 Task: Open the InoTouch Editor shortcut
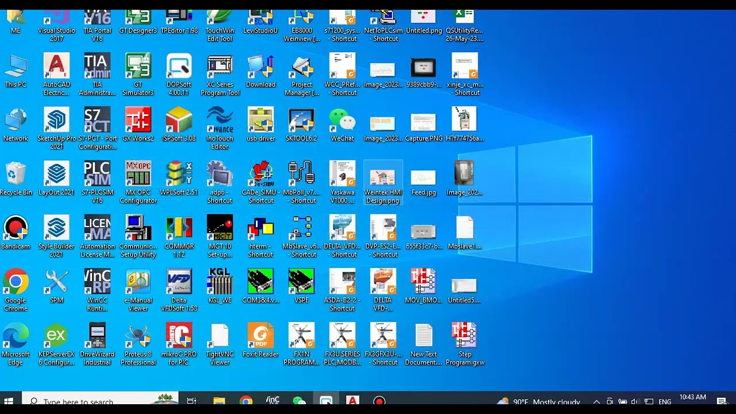(x=220, y=129)
